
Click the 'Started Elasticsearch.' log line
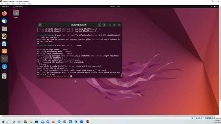click(67, 31)
